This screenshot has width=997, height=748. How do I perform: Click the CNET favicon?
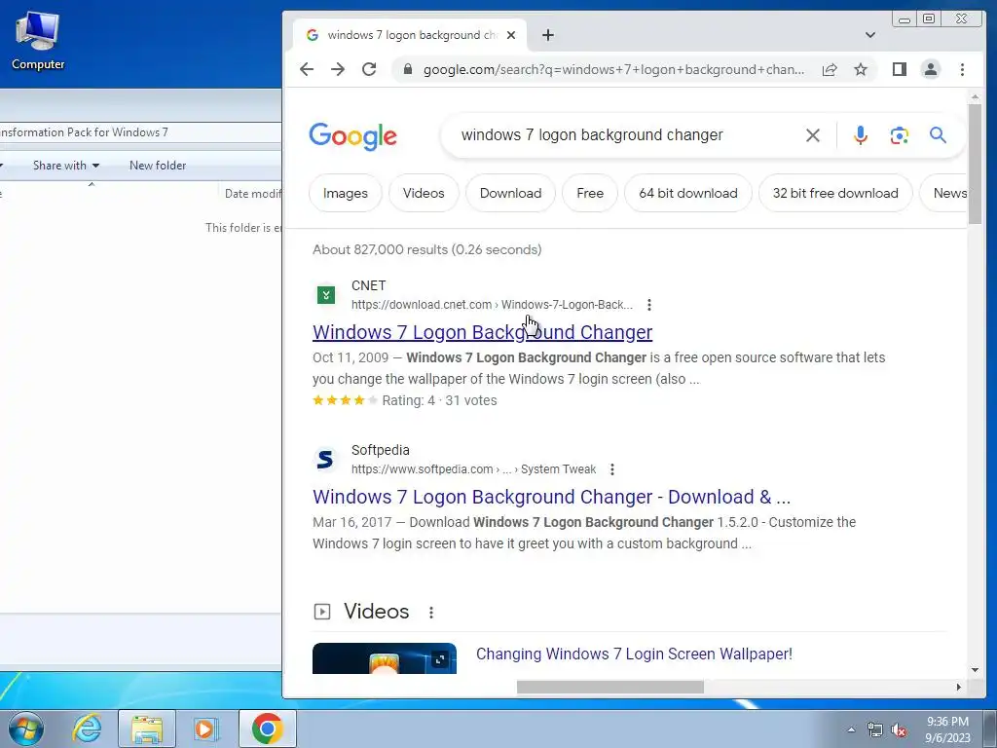point(326,294)
